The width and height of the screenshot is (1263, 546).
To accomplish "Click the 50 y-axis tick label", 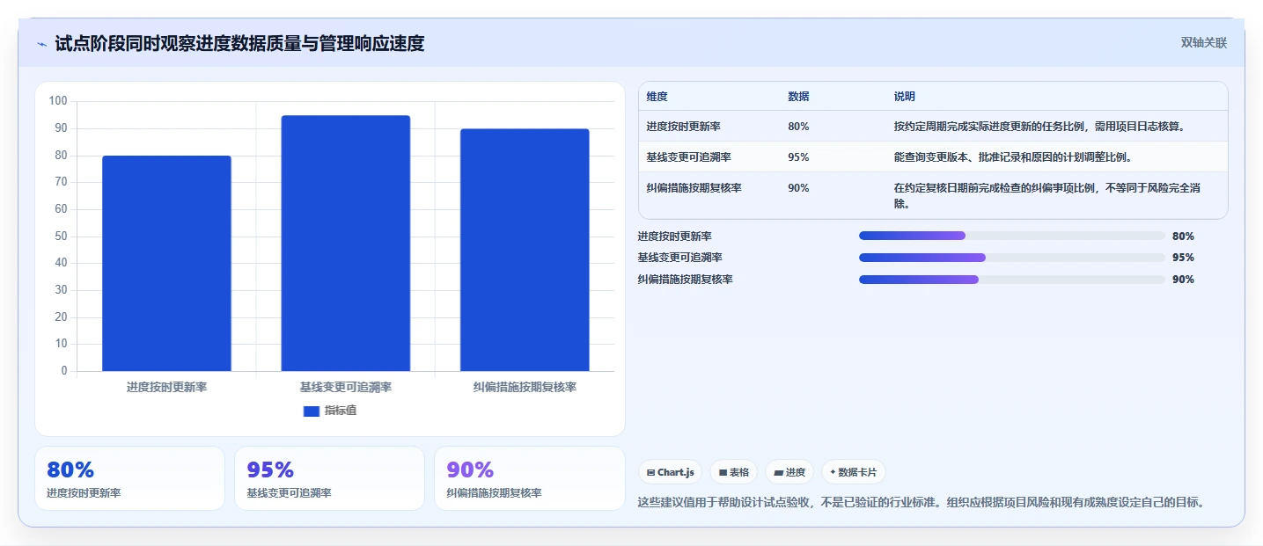I will [61, 236].
